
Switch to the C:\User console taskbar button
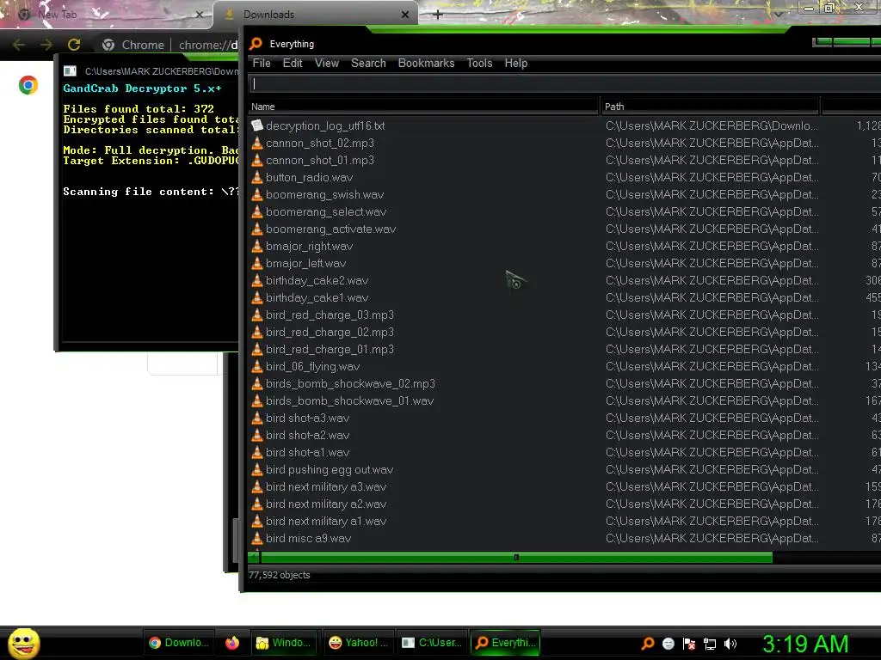click(x=432, y=643)
